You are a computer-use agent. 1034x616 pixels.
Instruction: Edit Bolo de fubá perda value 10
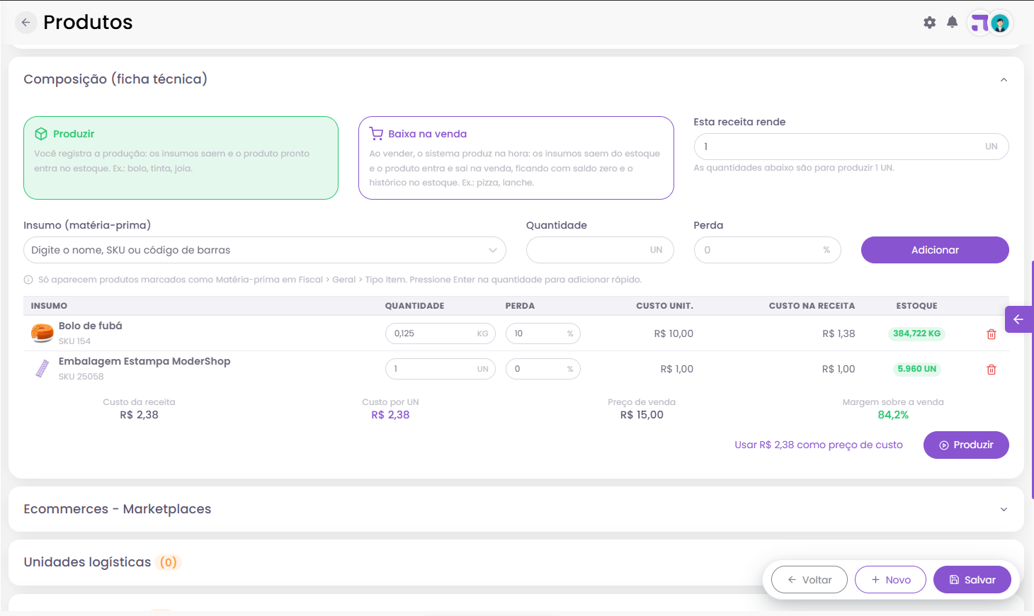543,333
